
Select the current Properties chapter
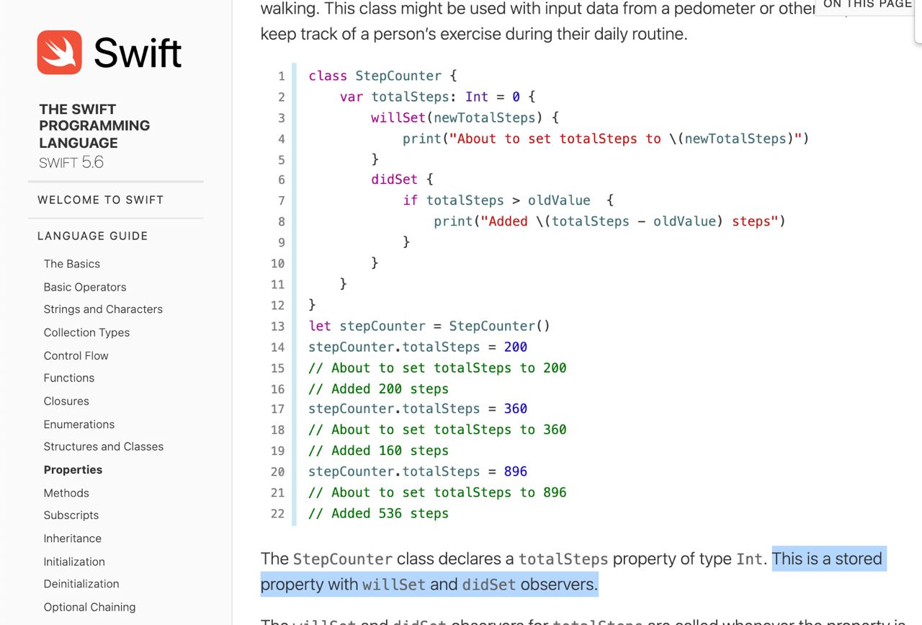tap(73, 469)
